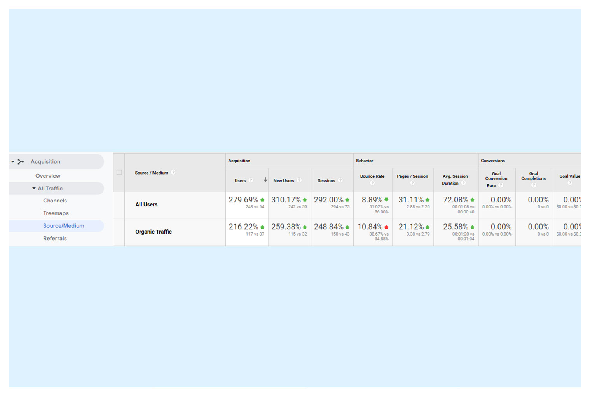
Task: Click the 25.58% session duration value
Action: pyautogui.click(x=456, y=227)
